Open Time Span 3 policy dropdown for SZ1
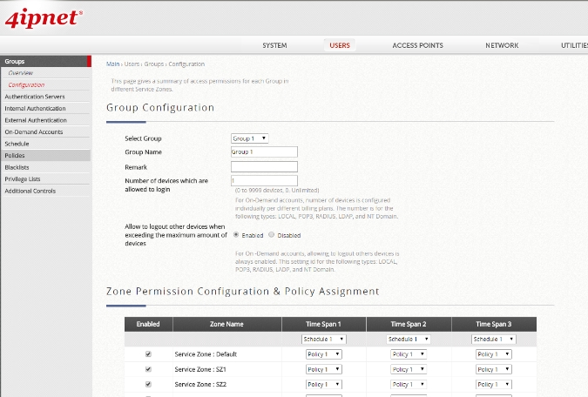The height and width of the screenshot is (397, 588). 494,369
